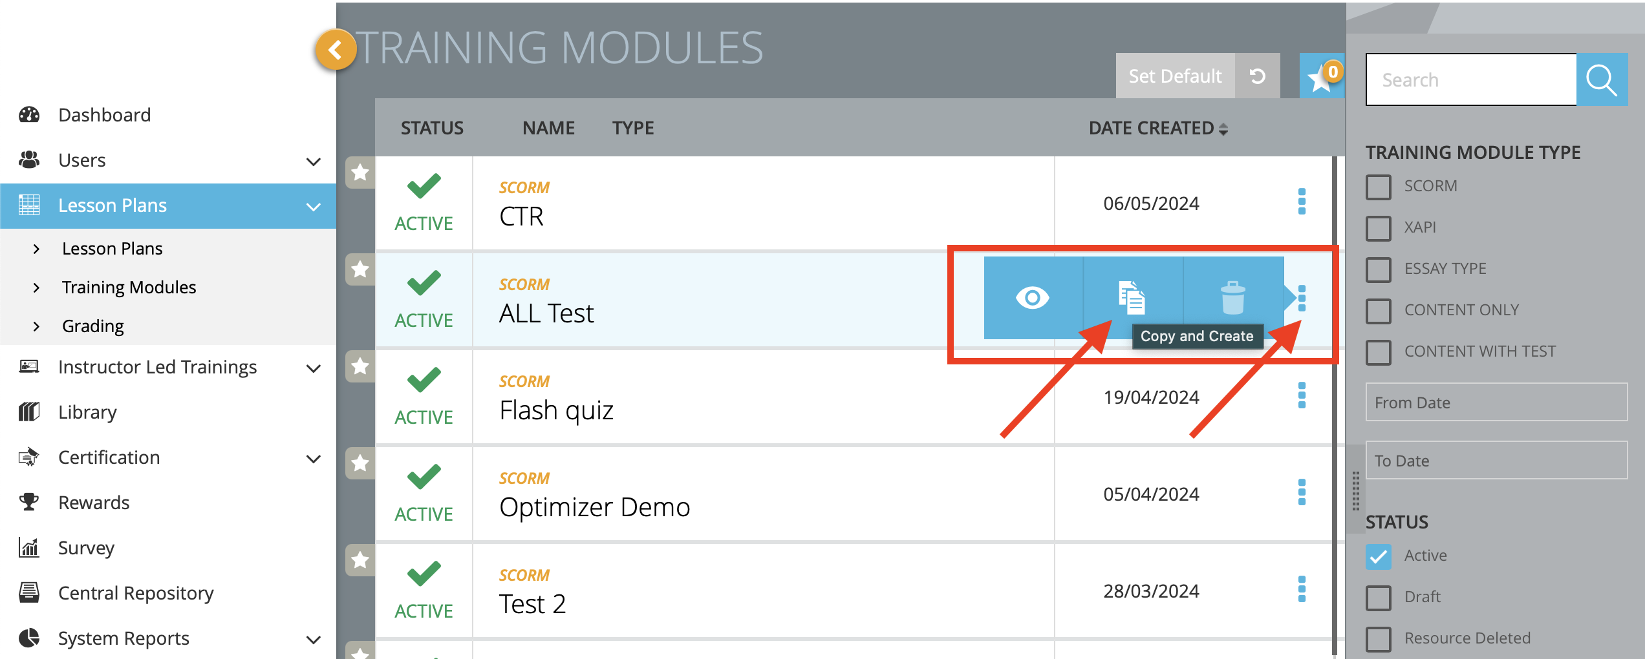Click the eye view icon for ALL Test
Viewport: 1645px width, 659px height.
tap(1033, 298)
